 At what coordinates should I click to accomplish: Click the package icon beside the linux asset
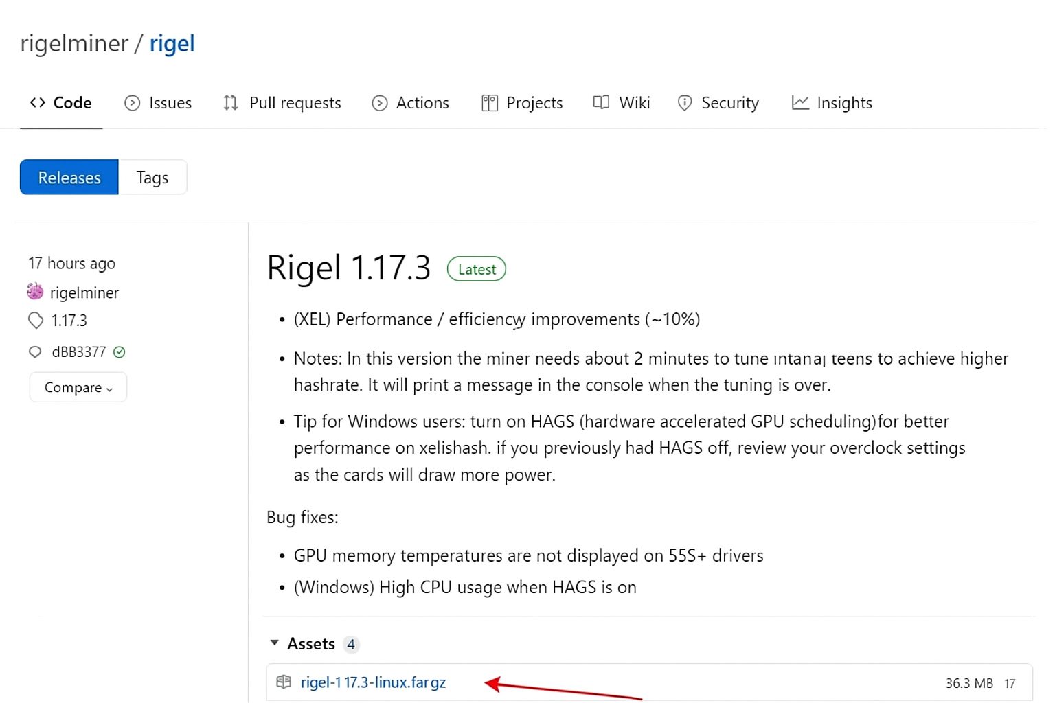[x=284, y=682]
